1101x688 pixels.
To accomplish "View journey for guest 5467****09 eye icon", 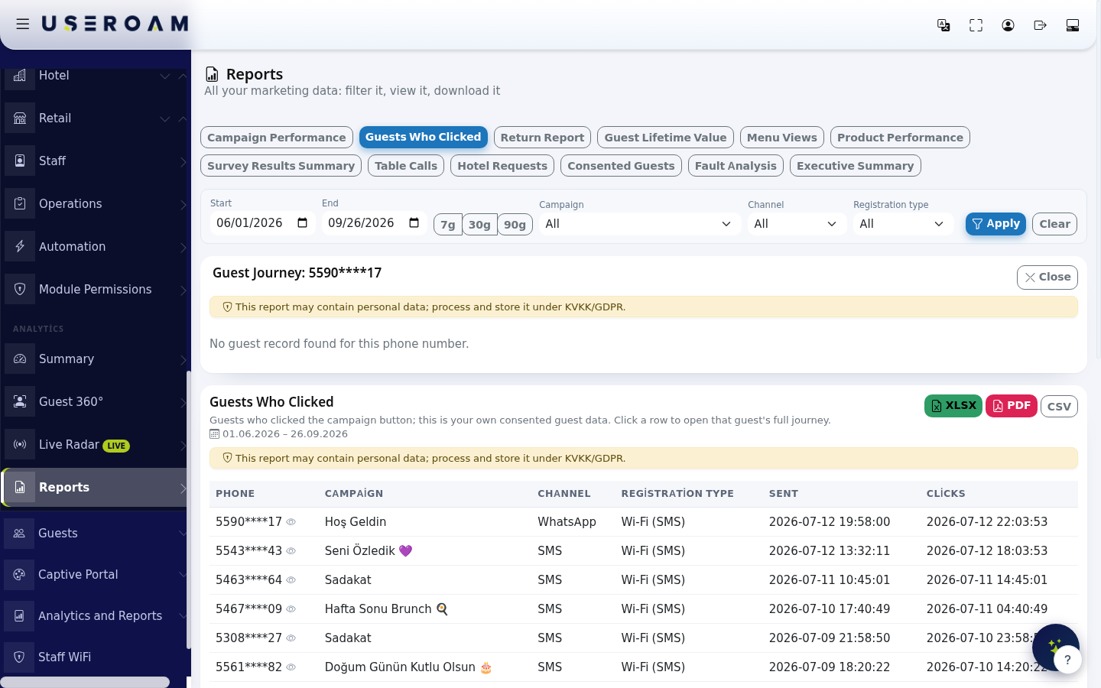I will [291, 609].
